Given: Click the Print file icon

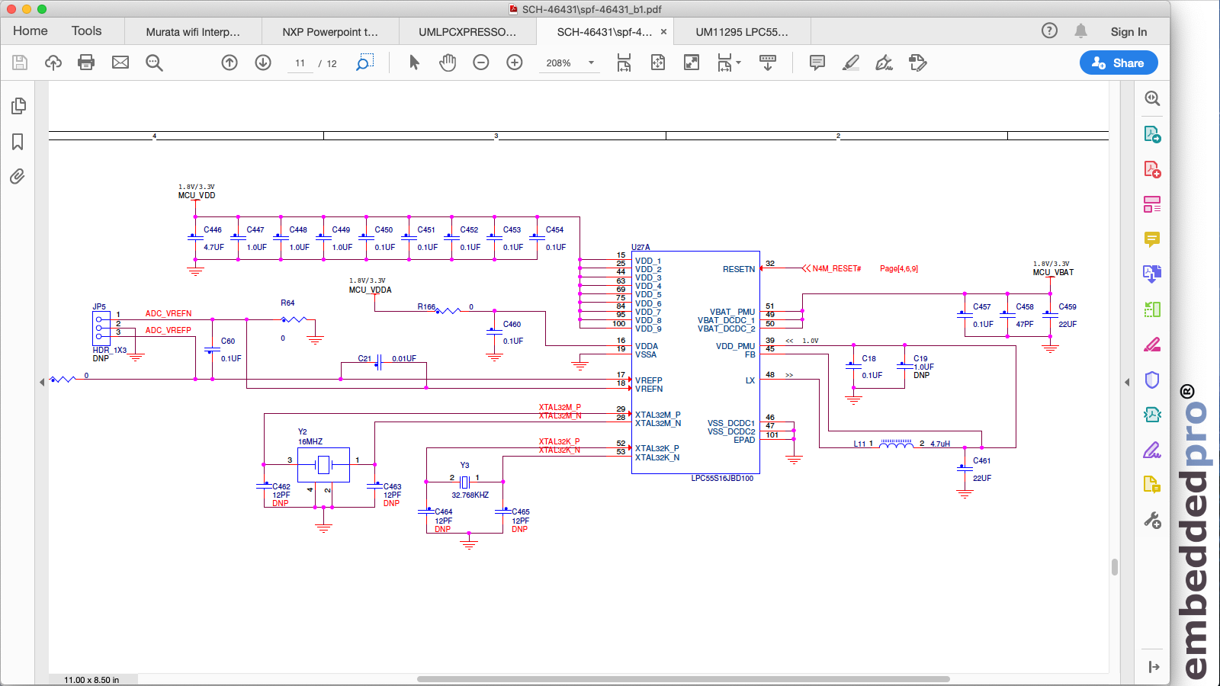Looking at the screenshot, I should (x=86, y=63).
